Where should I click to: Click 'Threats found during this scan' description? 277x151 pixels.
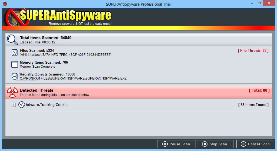coord(55,95)
